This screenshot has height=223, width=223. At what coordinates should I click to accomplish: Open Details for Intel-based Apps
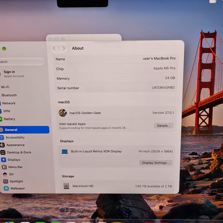pyautogui.click(x=163, y=125)
